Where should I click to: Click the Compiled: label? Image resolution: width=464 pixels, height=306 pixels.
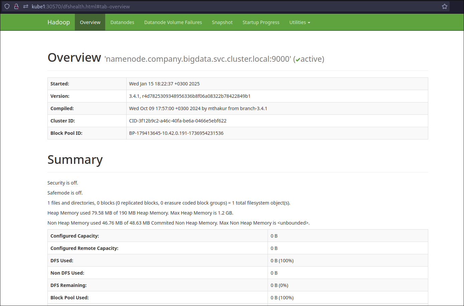(62, 108)
